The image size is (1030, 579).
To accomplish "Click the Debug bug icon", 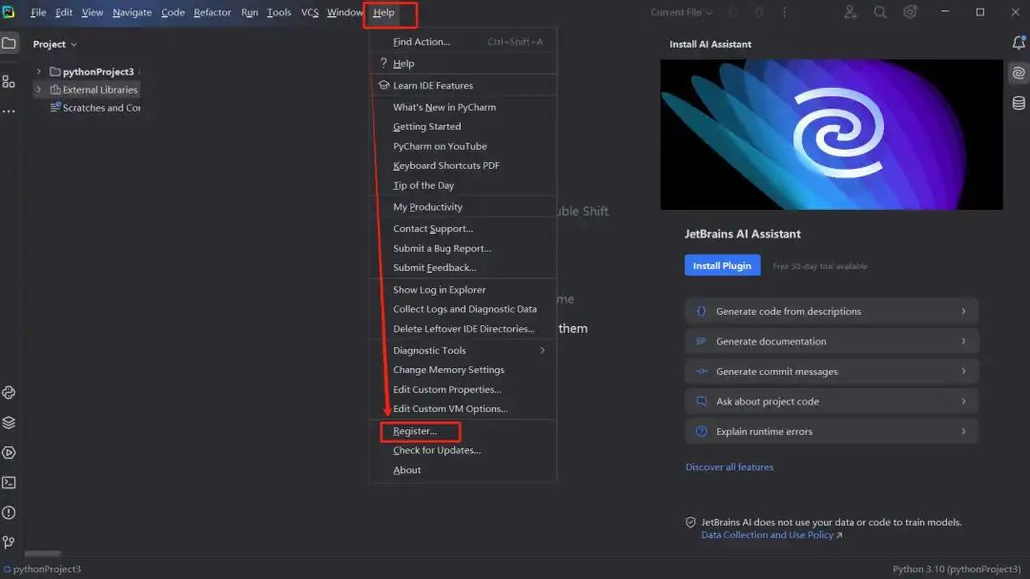I will 759,11.
